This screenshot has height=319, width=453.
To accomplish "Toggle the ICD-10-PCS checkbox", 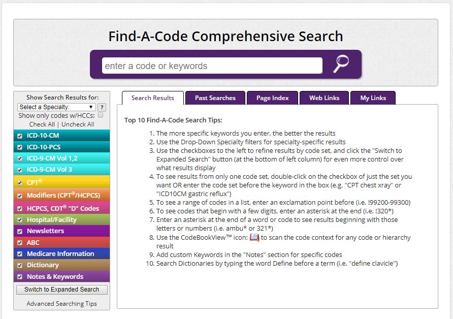I will click(20, 147).
